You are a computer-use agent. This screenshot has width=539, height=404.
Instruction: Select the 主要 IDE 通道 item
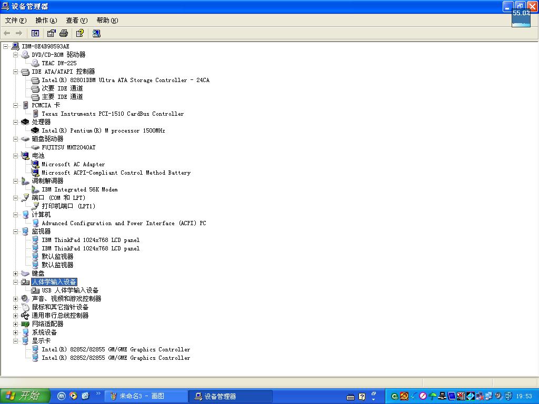coord(62,97)
